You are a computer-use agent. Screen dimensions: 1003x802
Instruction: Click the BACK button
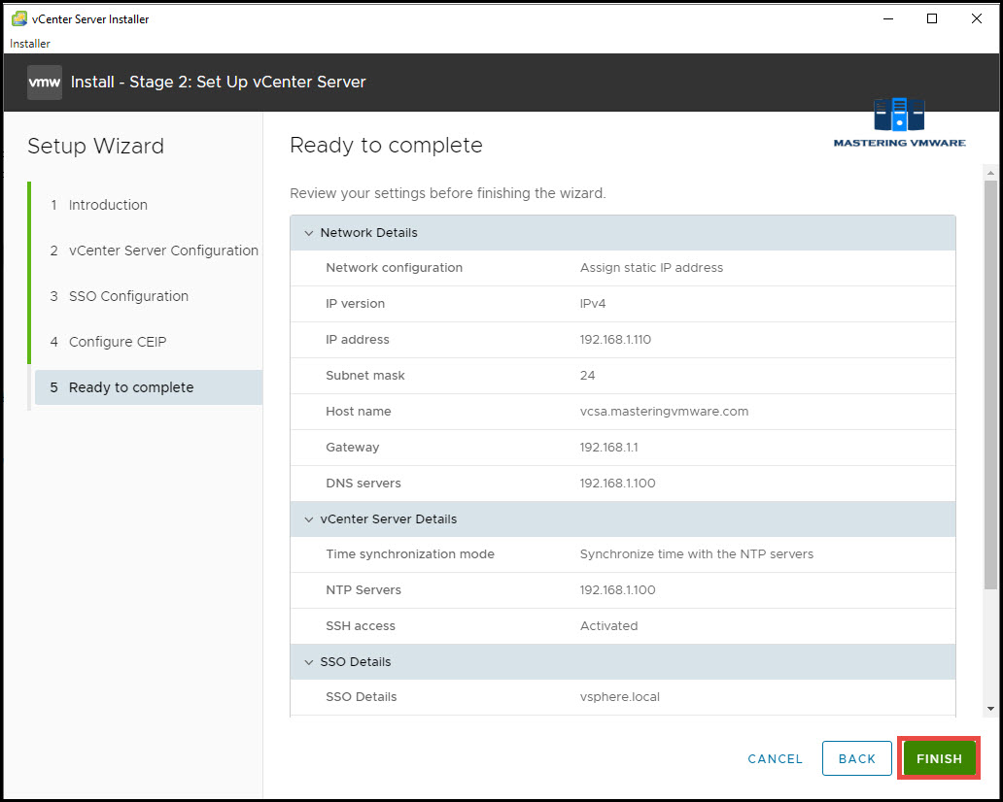click(856, 758)
